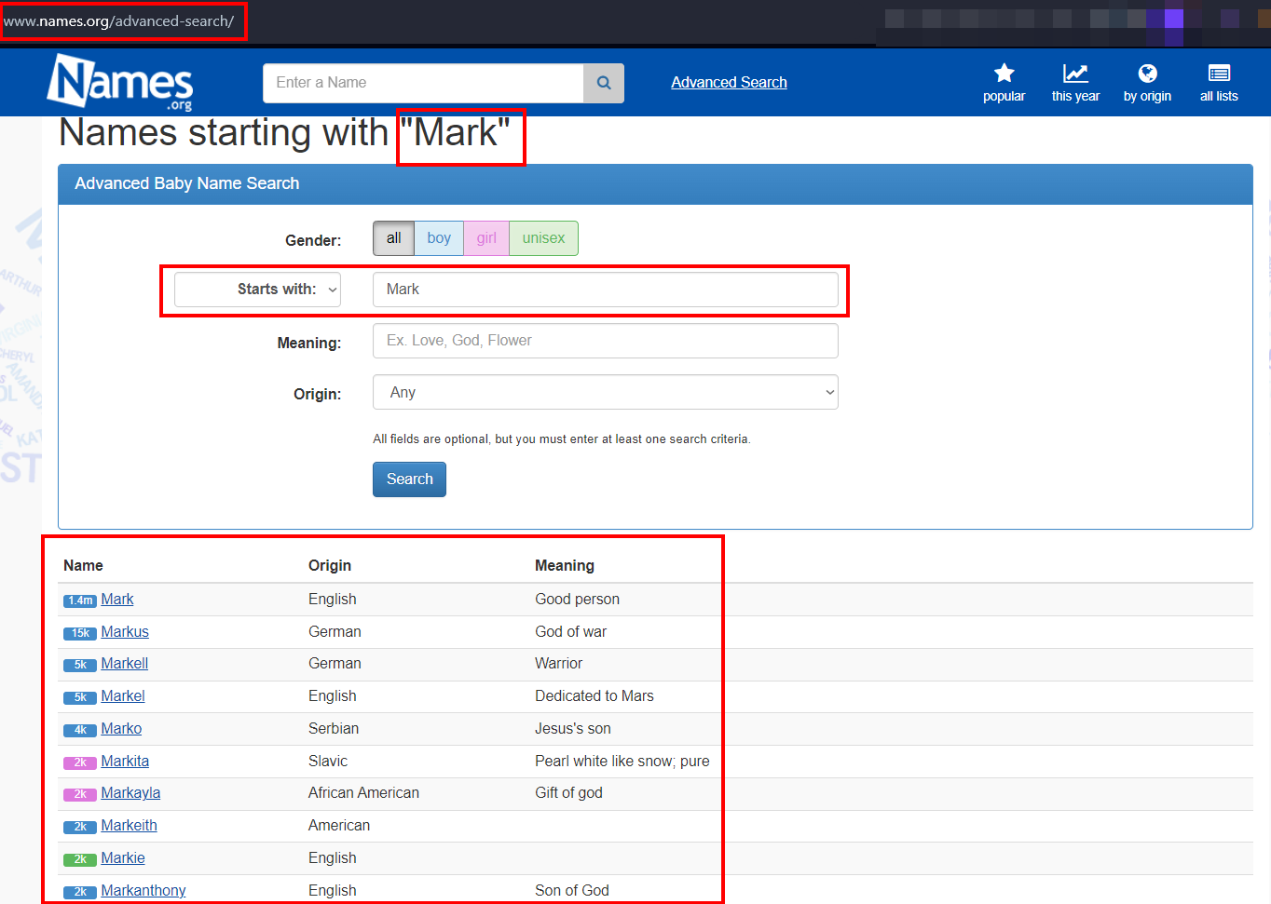Open the 'Starts with' dropdown
This screenshot has width=1271, height=904.
pos(258,290)
